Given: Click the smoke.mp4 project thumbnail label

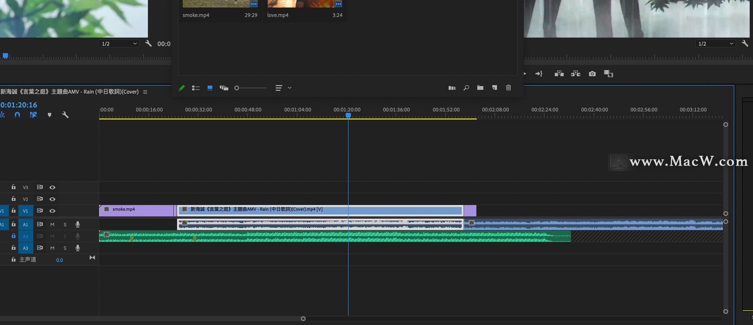Looking at the screenshot, I should click(x=196, y=15).
